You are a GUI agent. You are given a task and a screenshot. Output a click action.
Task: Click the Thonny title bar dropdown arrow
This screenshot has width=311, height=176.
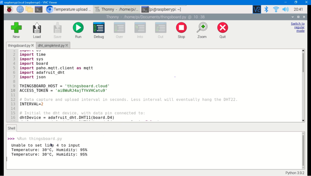(x=293, y=17)
